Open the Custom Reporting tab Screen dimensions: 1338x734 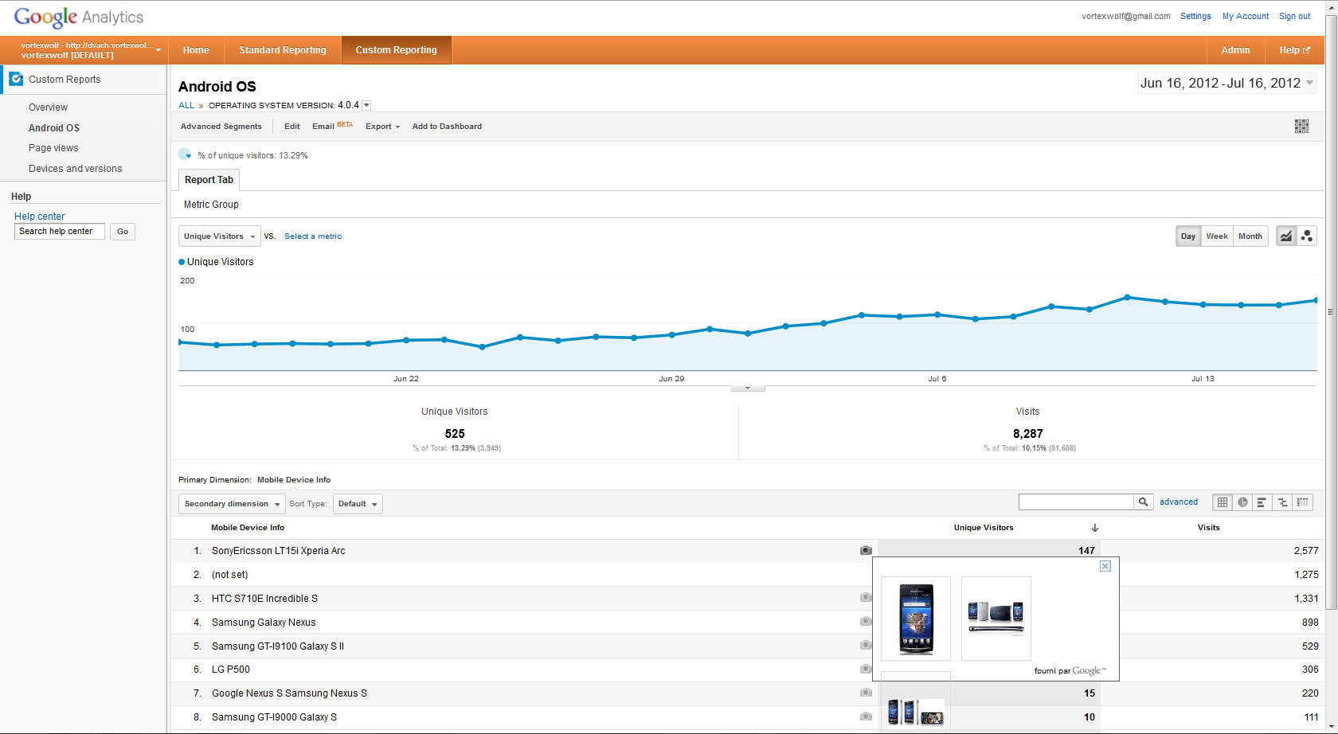[x=396, y=50]
